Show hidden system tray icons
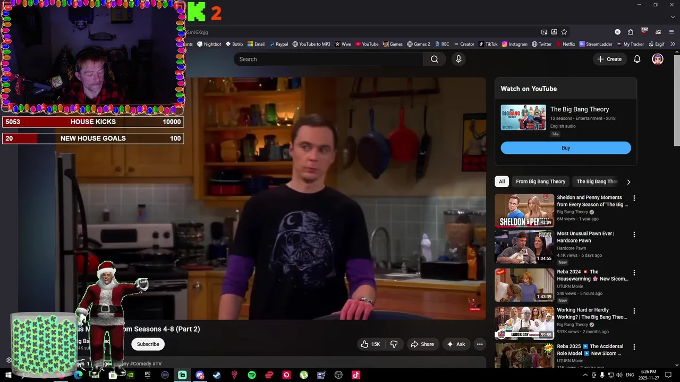680x382 pixels. [585, 375]
